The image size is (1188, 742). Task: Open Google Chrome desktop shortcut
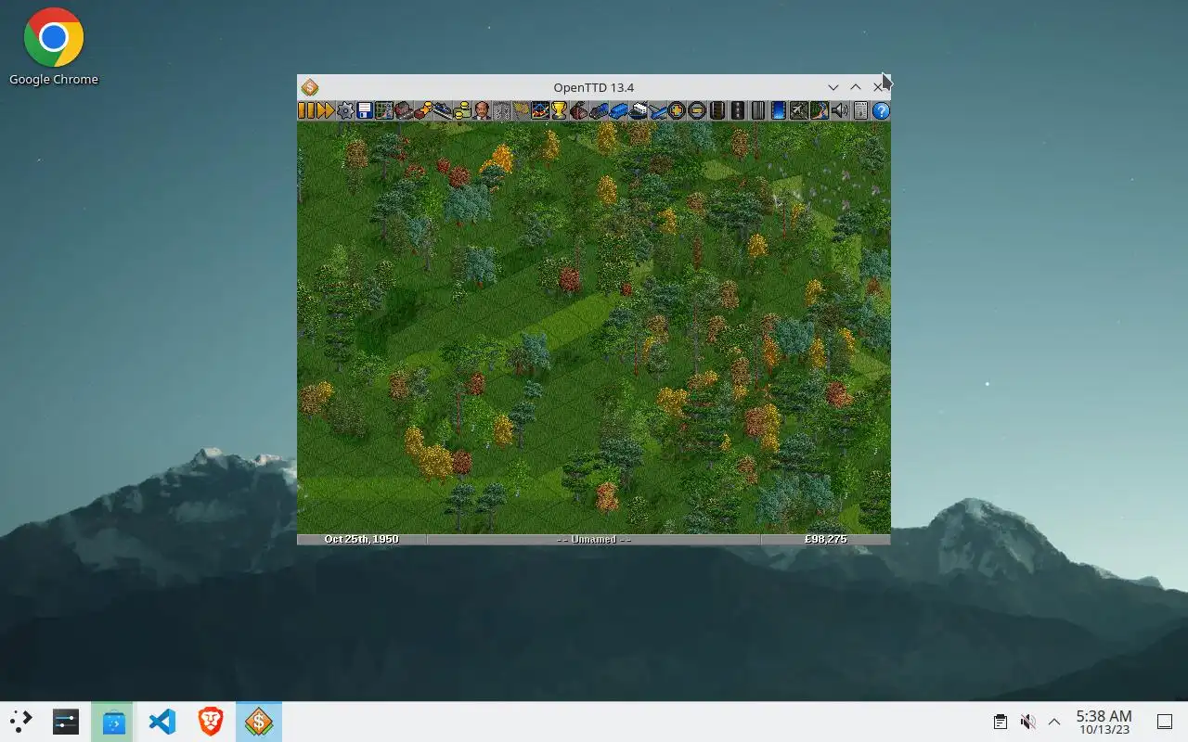point(54,47)
